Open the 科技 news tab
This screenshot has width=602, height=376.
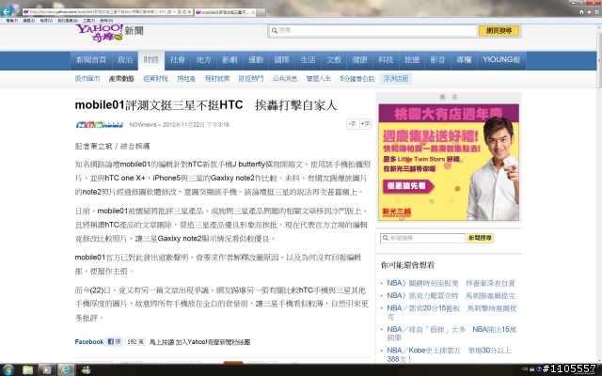pyautogui.click(x=386, y=60)
